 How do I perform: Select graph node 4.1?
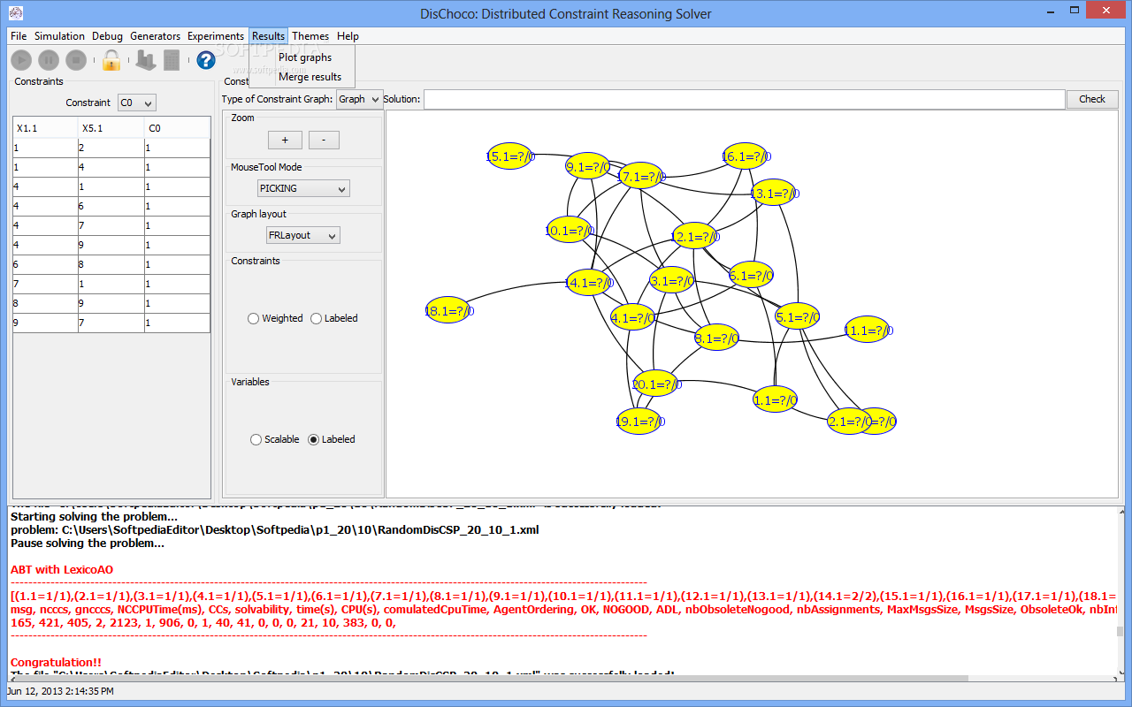coord(633,317)
